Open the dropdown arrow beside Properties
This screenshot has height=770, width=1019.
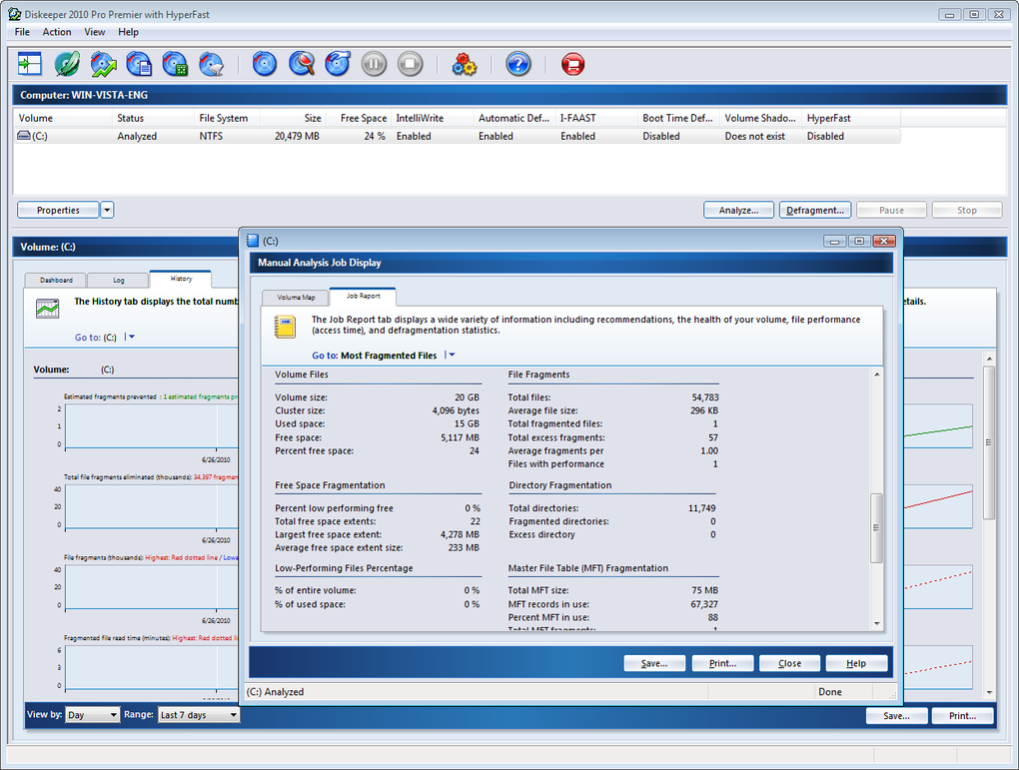[x=107, y=210]
